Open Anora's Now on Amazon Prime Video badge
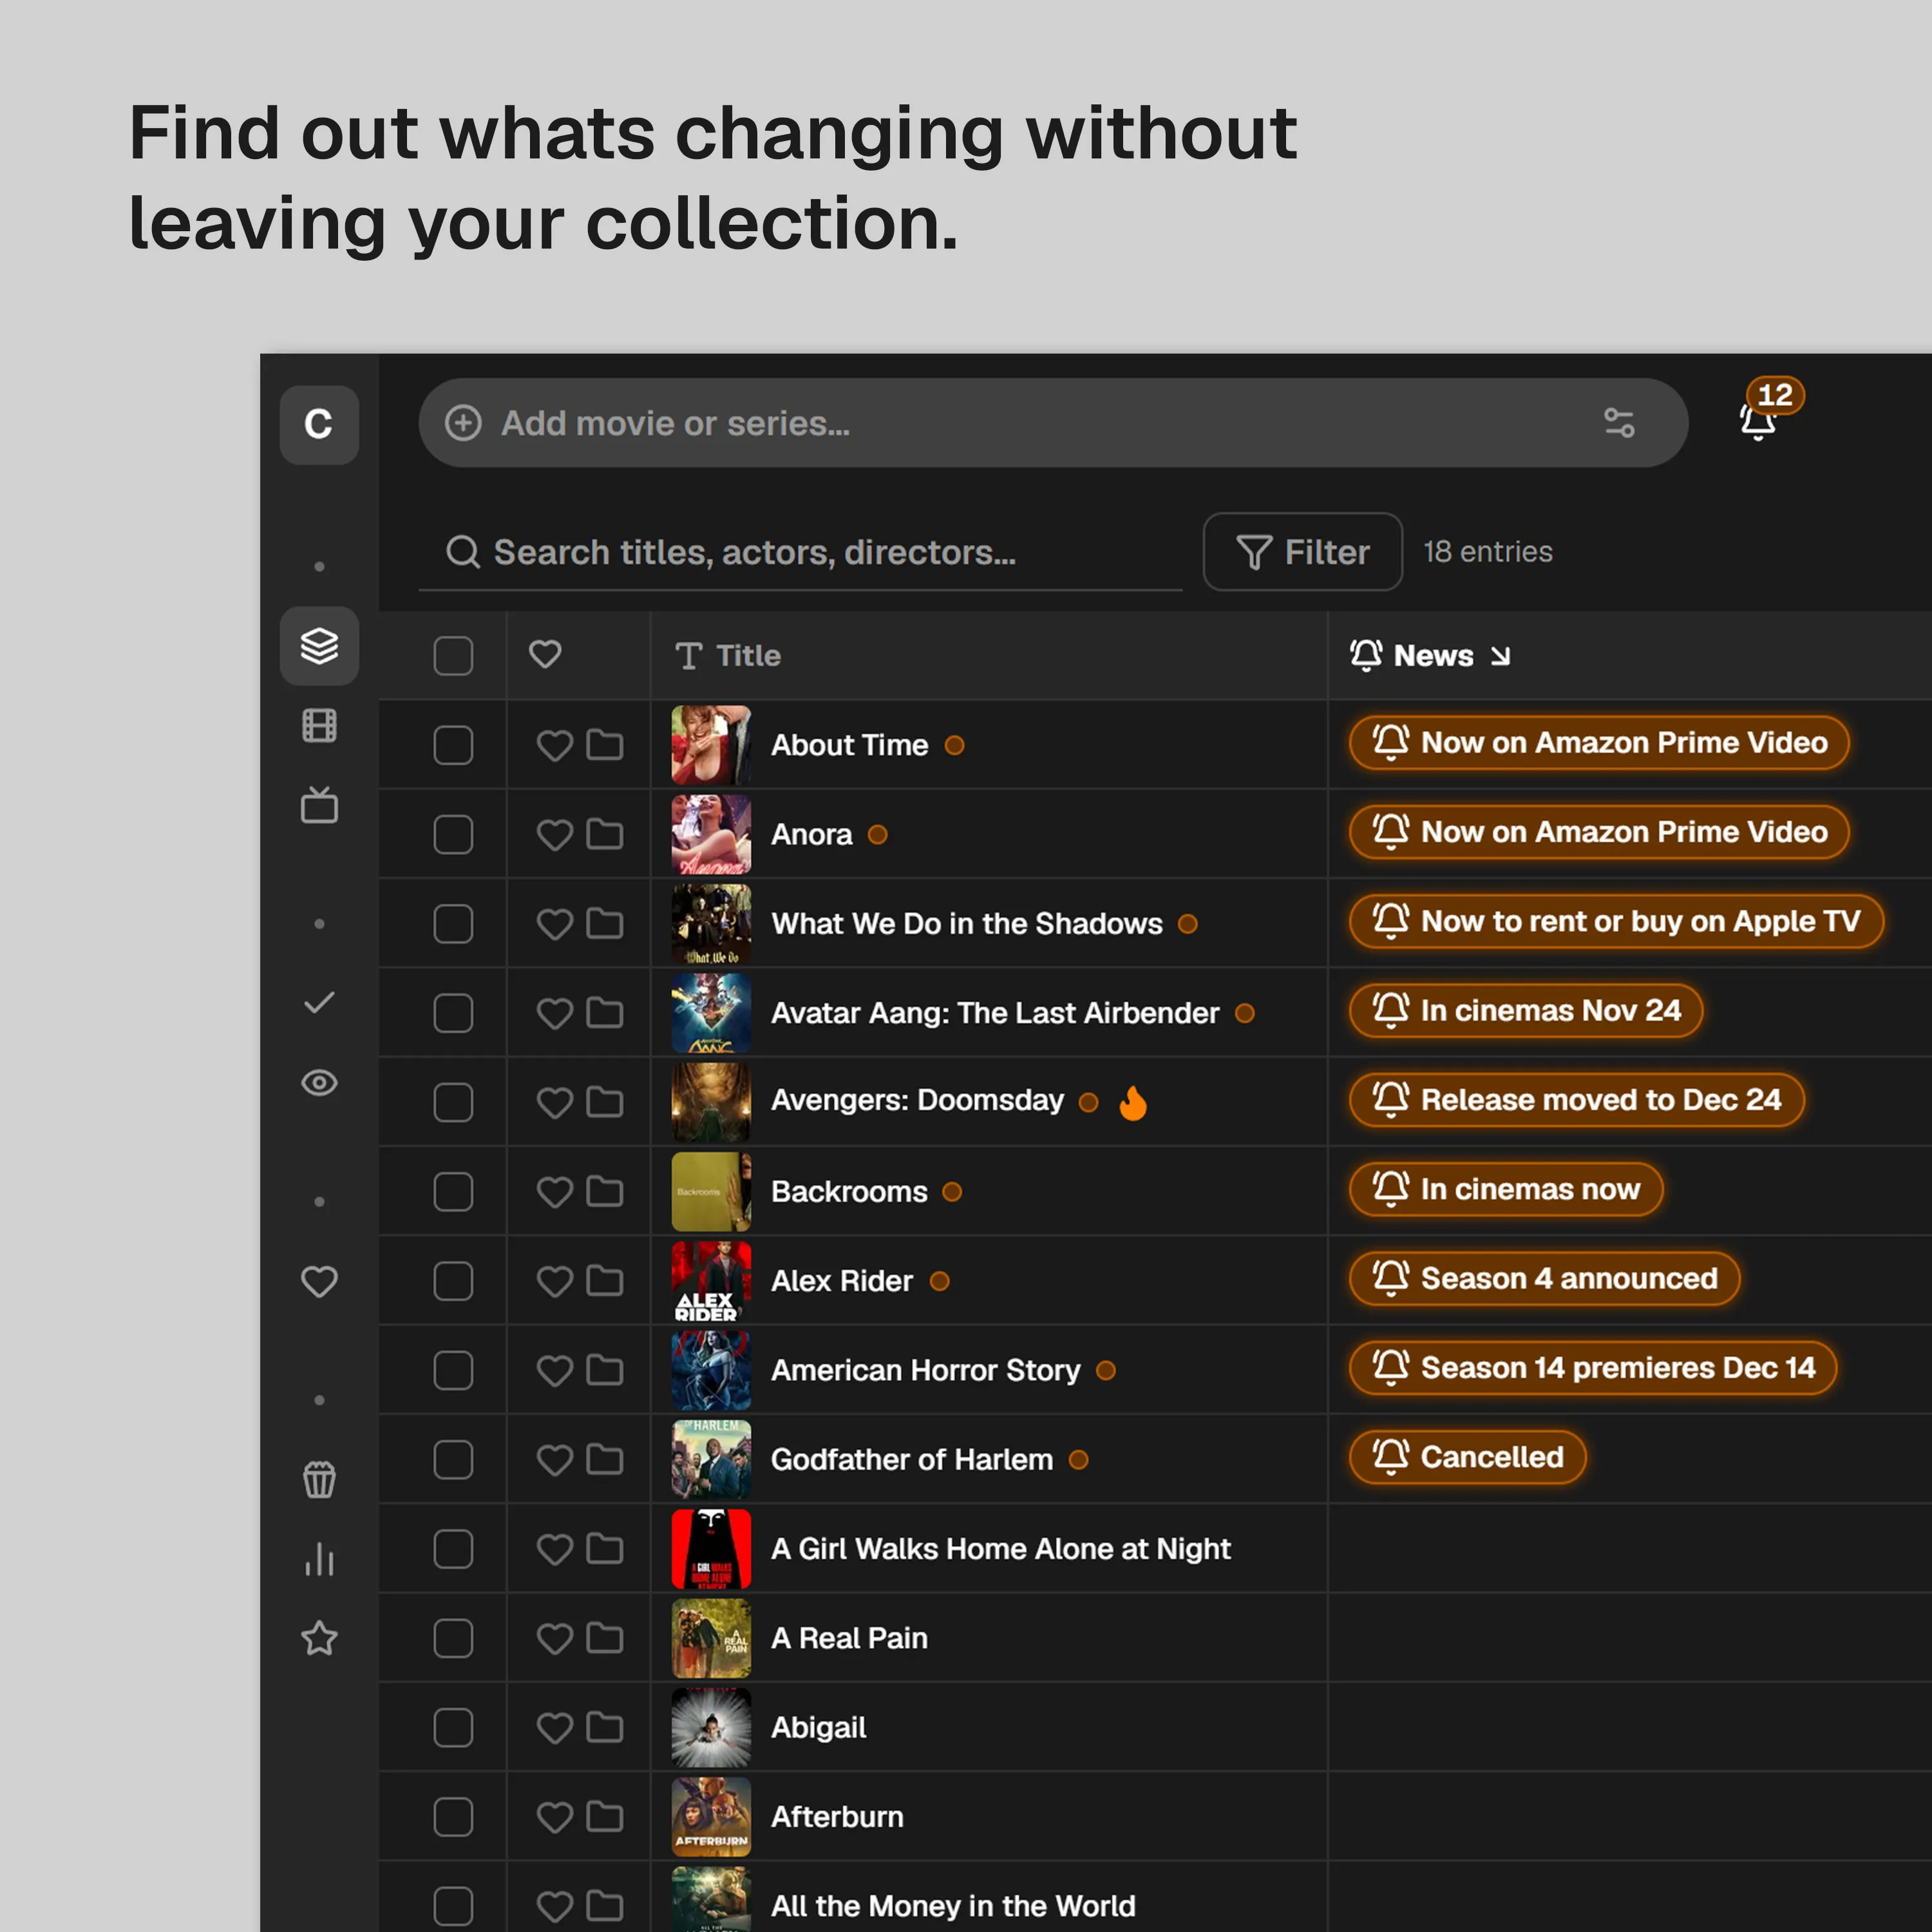1932x1932 pixels. 1598,832
